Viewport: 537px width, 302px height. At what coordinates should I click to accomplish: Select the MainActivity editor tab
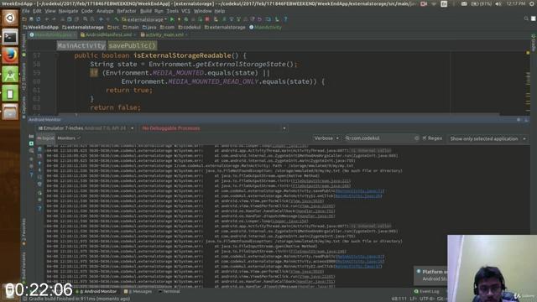[53, 35]
